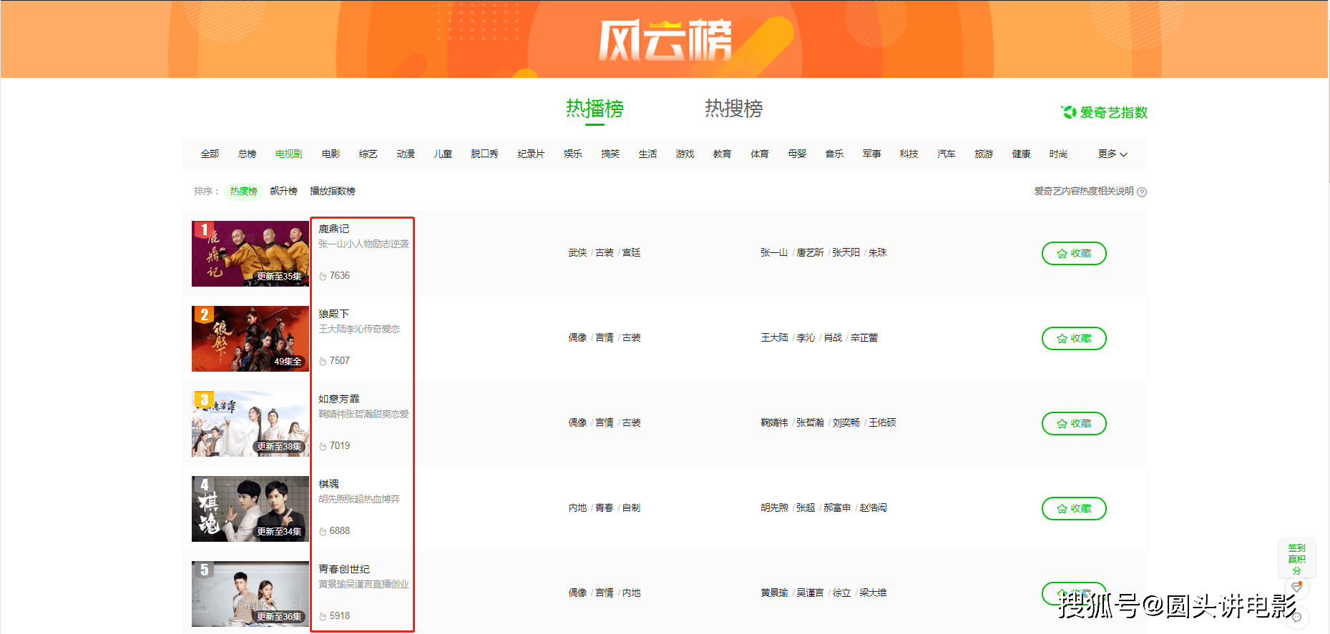This screenshot has width=1330, height=634.
Task: Favorite 鹿鼎记 with 收藏 button
Action: (x=1074, y=253)
